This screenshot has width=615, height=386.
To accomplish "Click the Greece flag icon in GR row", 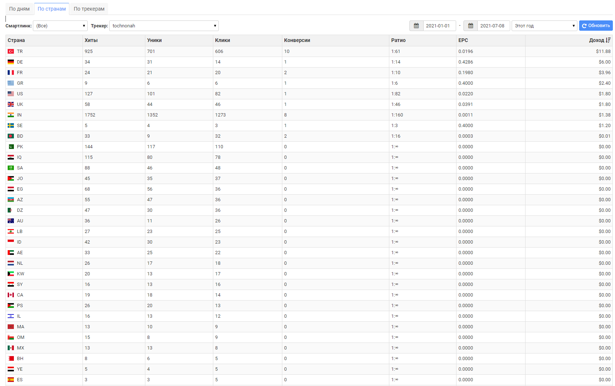I will point(11,83).
